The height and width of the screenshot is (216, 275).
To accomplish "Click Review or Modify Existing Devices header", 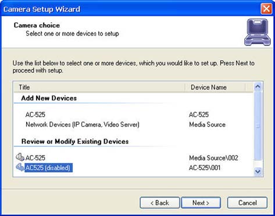I will 75,142.
